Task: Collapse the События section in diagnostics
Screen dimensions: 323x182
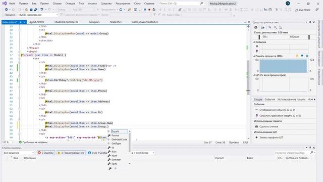Action: tap(254, 42)
